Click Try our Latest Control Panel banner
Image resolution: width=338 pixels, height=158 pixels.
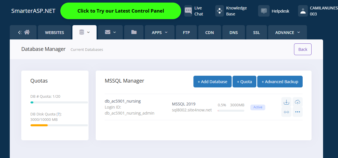point(121,11)
